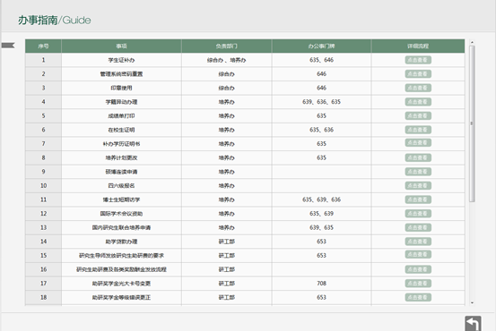Click the 详细流程 column header
The image size is (496, 331).
(418, 46)
